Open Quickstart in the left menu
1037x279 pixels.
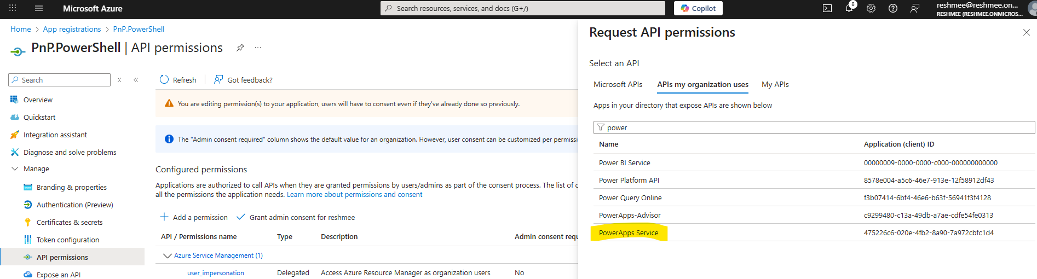39,117
